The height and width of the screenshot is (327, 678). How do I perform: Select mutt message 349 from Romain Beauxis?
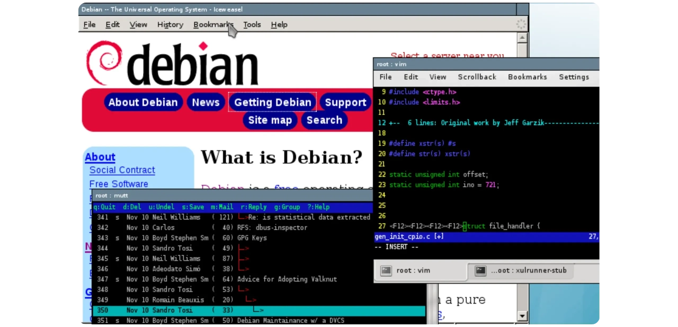tap(260, 299)
